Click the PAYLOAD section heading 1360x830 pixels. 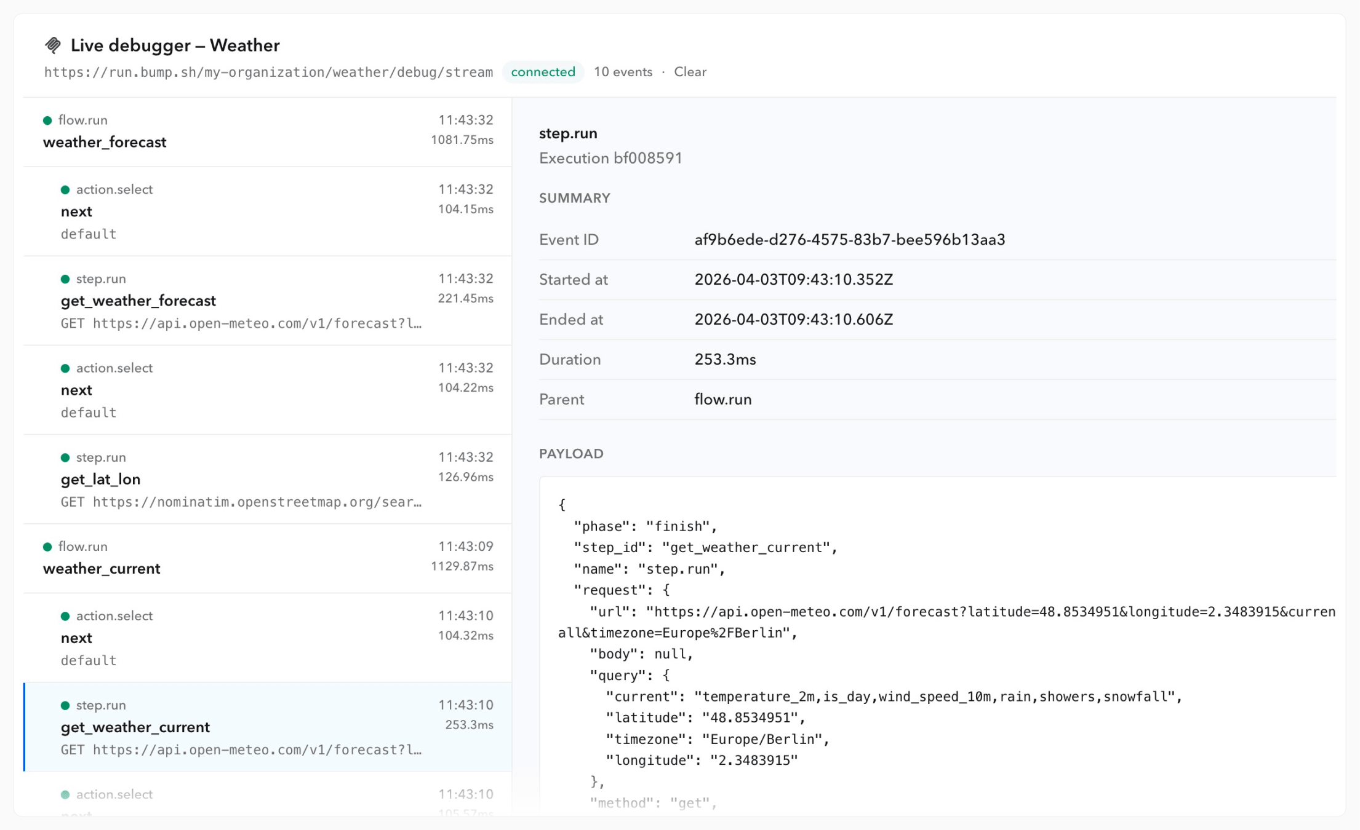(571, 454)
